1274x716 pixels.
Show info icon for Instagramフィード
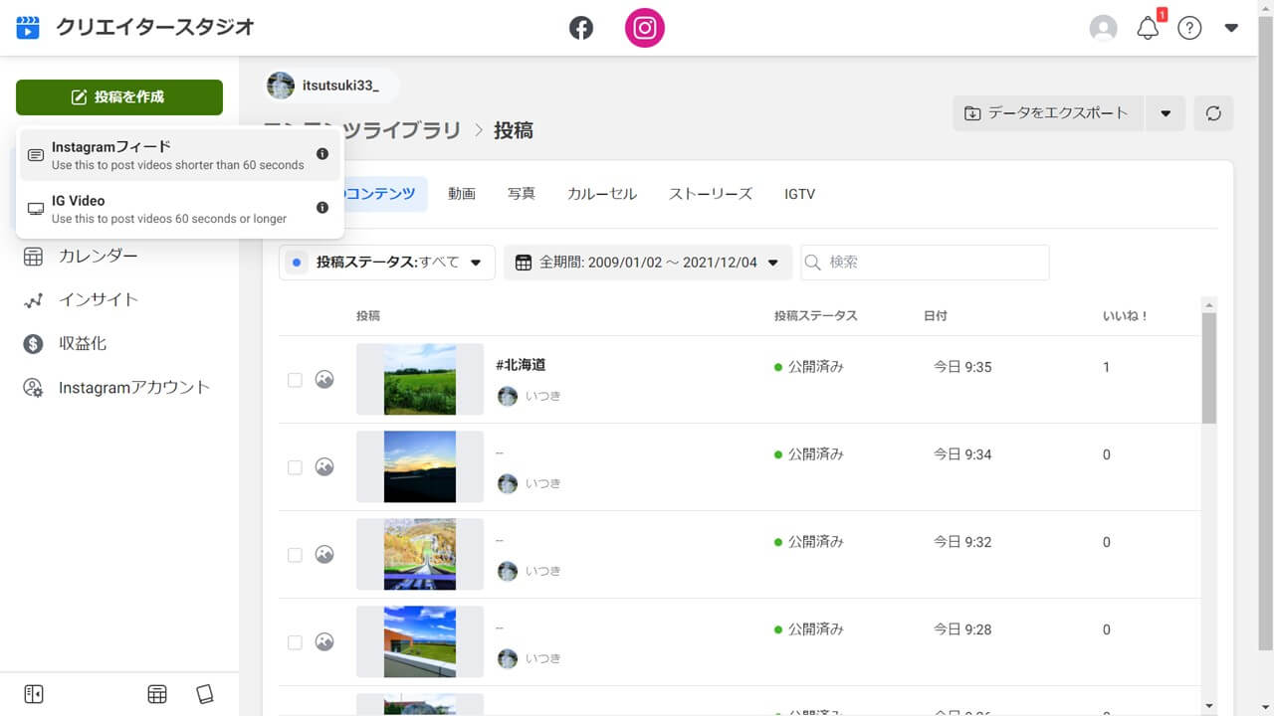click(x=322, y=154)
